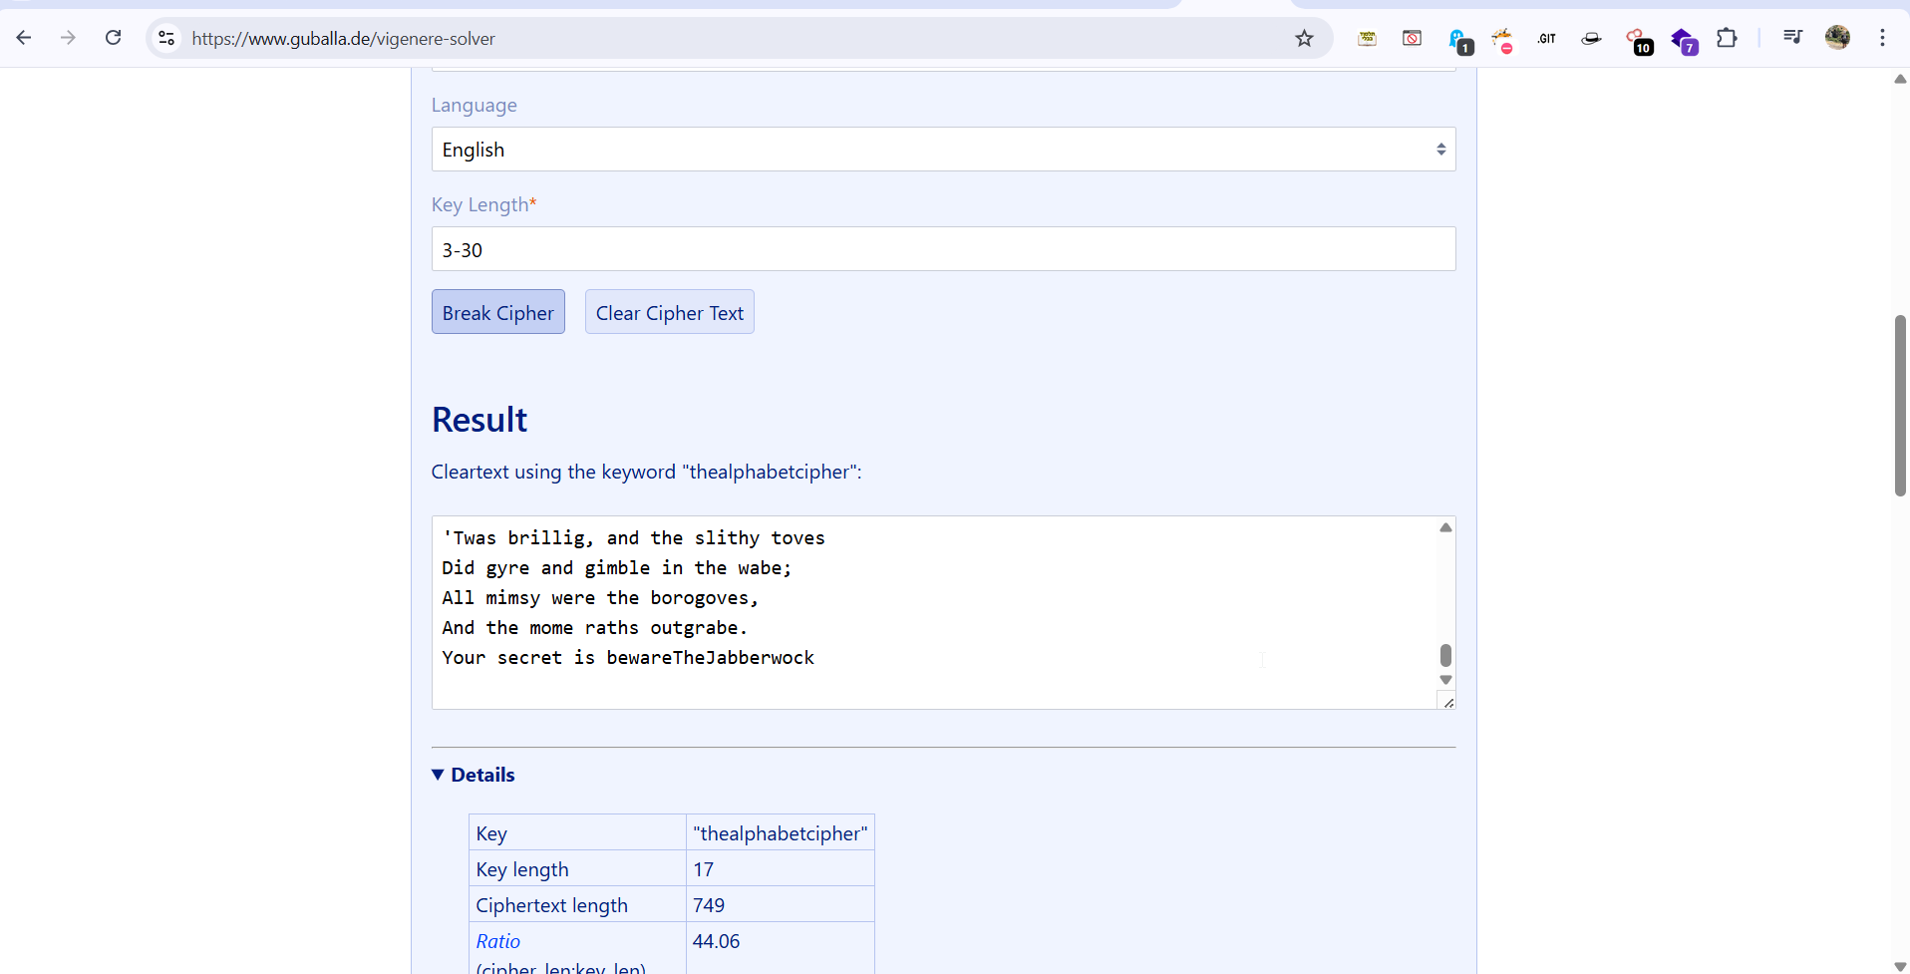Collapse the Details section
The image size is (1910, 974).
tap(474, 775)
